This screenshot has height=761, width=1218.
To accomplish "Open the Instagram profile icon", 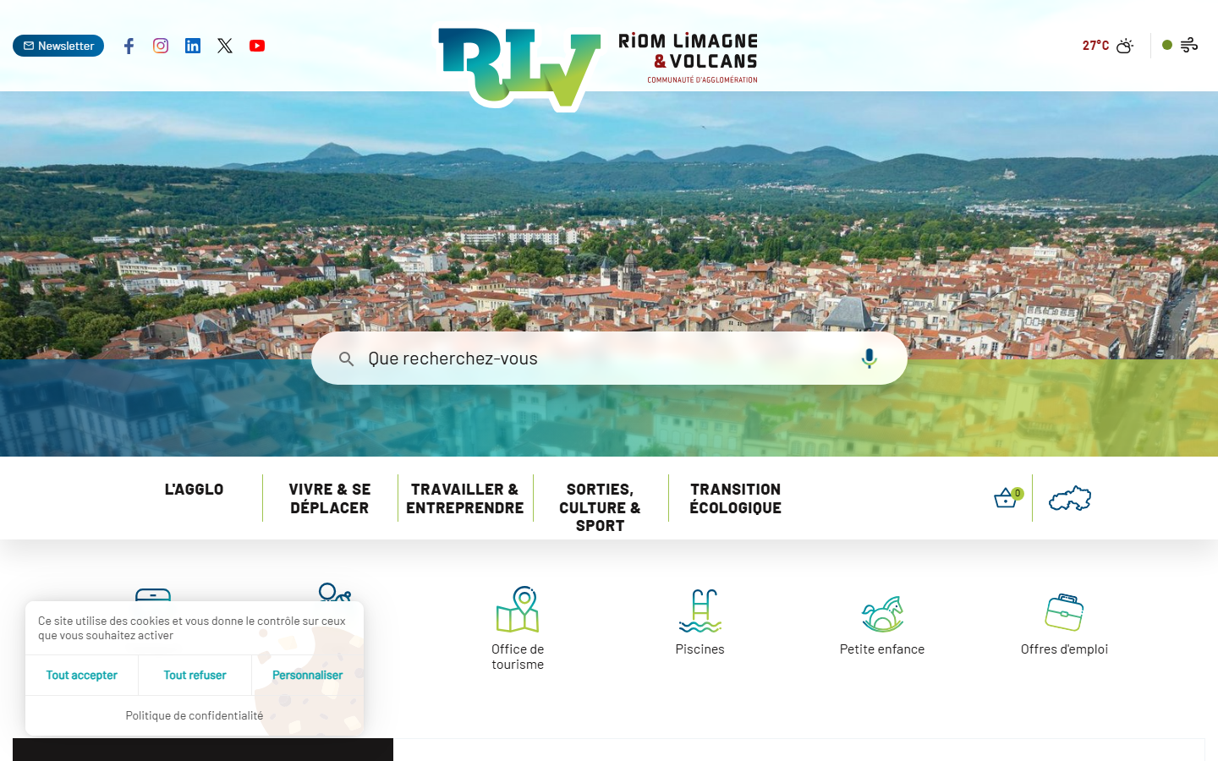I will (161, 46).
